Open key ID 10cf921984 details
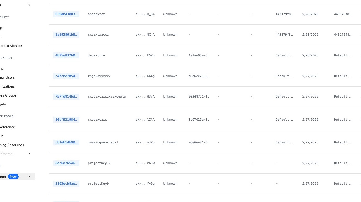Image resolution: width=361 pixels, height=202 pixels. 66,120
